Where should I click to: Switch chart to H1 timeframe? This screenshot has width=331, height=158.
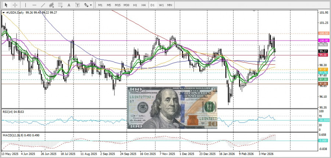pyautogui.click(x=135, y=5)
